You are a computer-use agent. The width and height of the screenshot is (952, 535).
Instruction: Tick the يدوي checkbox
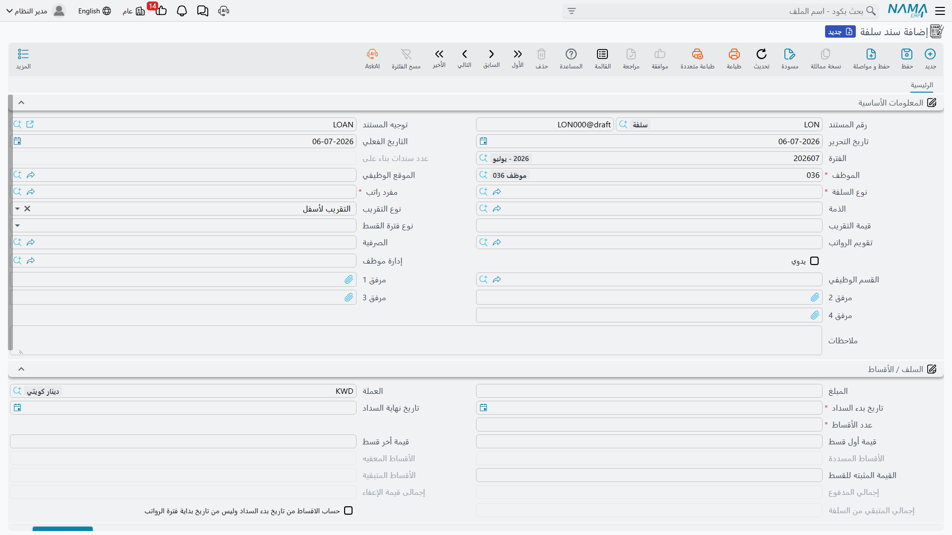pos(814,261)
